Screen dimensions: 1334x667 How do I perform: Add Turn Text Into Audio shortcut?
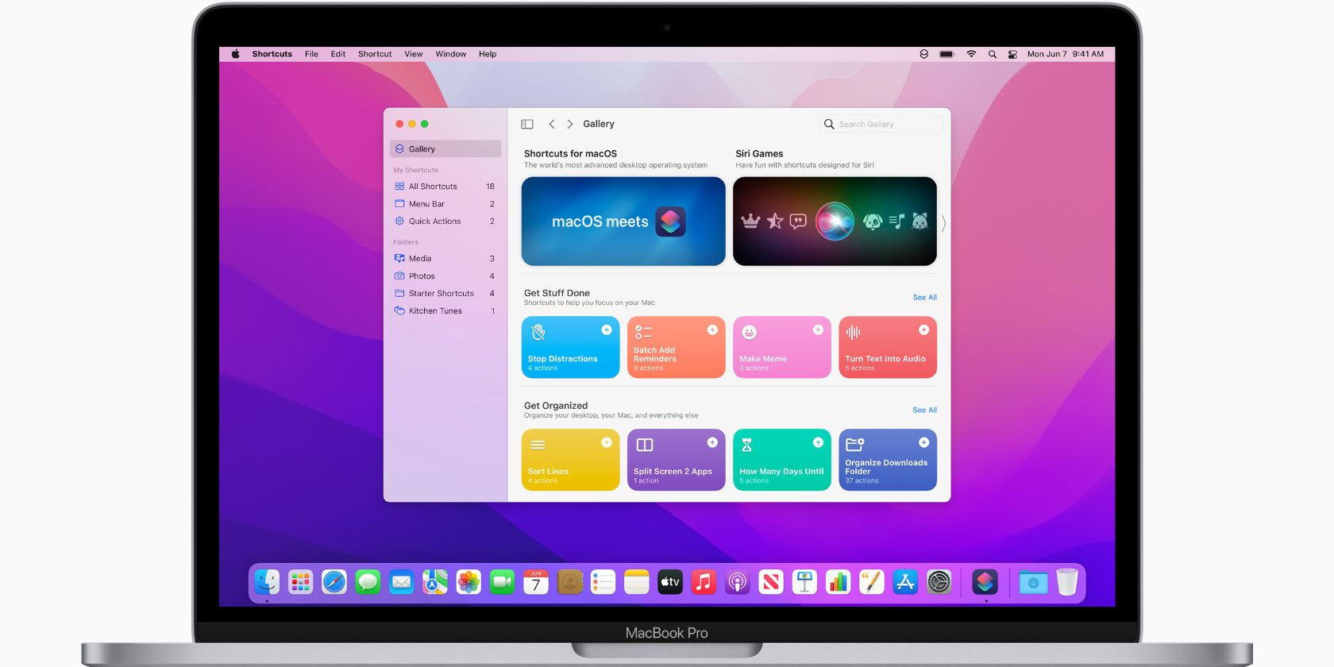[x=924, y=330]
